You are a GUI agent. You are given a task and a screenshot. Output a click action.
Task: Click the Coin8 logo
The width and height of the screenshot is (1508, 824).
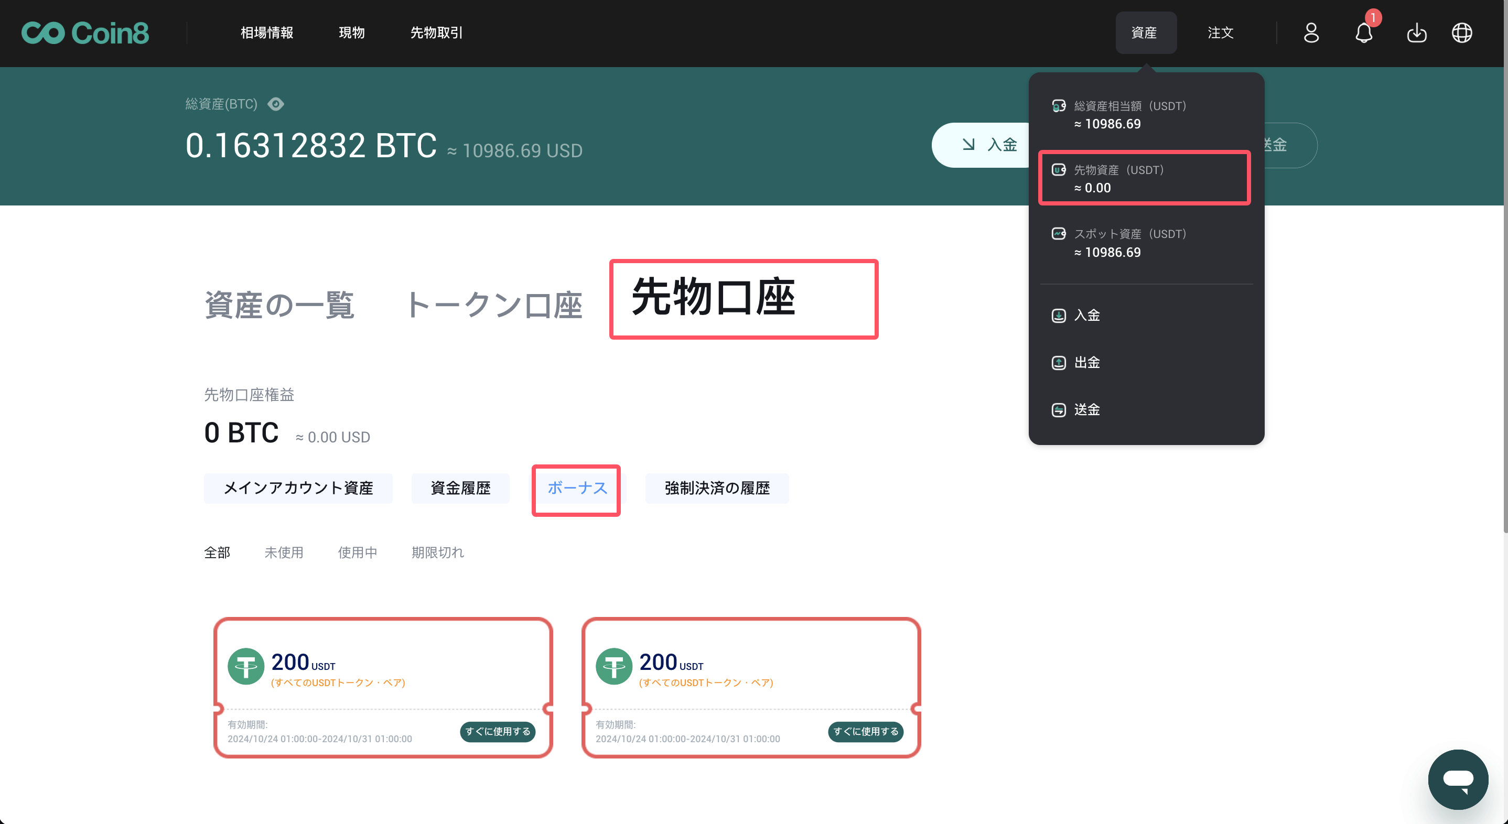pos(85,33)
